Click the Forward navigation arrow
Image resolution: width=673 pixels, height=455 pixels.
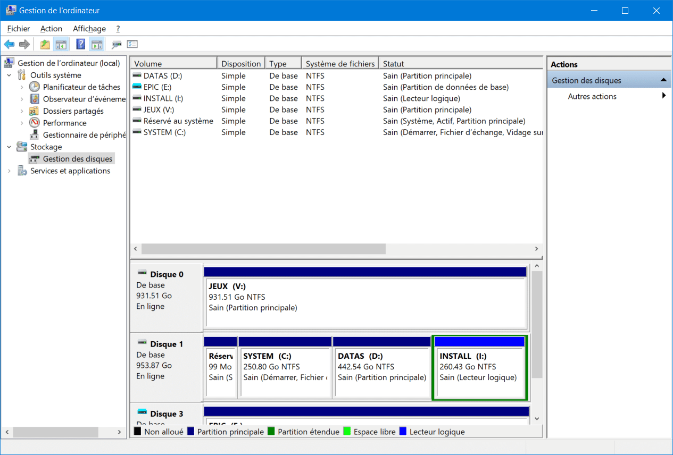pyautogui.click(x=24, y=44)
